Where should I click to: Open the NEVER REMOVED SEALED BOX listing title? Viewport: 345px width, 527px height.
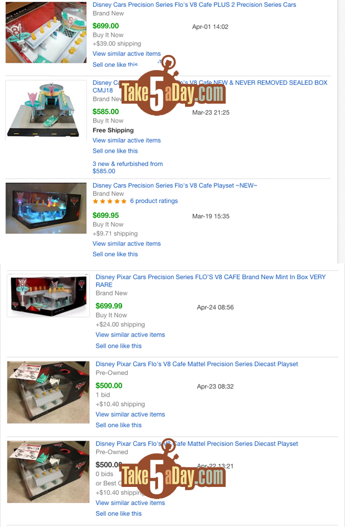point(210,86)
